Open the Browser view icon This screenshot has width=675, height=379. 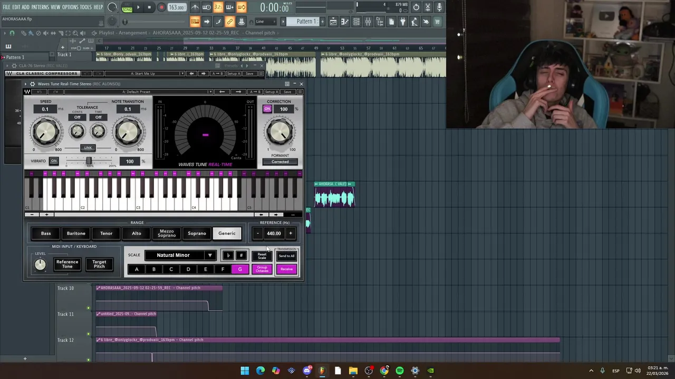point(380,22)
